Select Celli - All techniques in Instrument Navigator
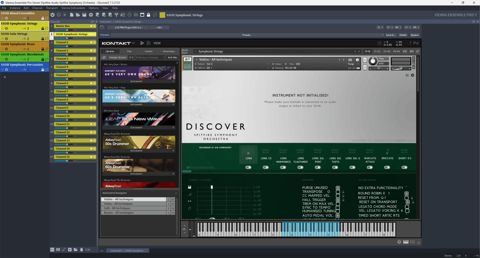 pyautogui.click(x=133, y=208)
